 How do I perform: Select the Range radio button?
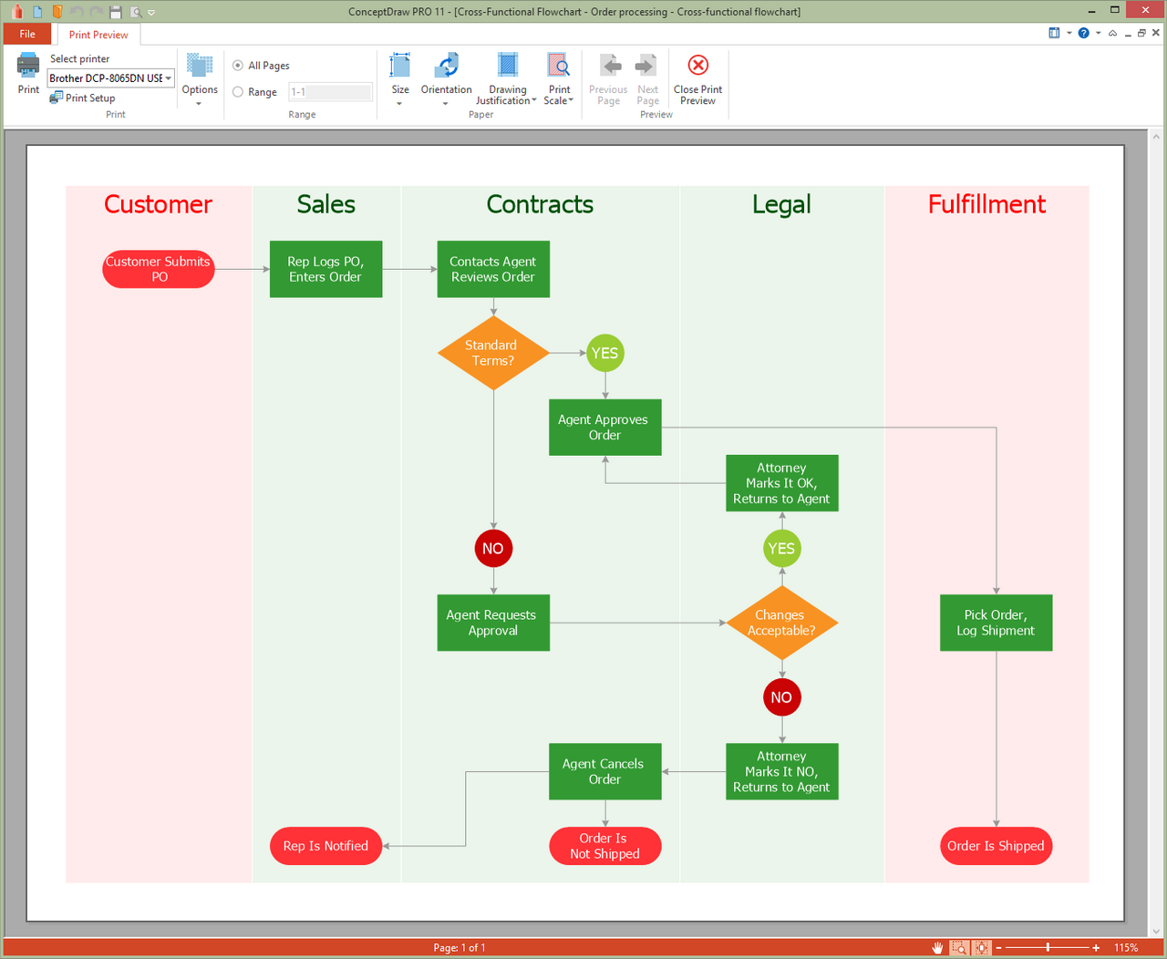(x=238, y=92)
